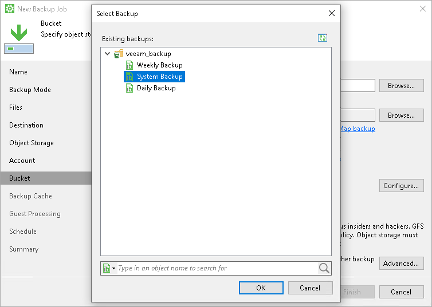Select the Bucket wizard step
Viewport: 432px width, 307px height.
(46, 178)
